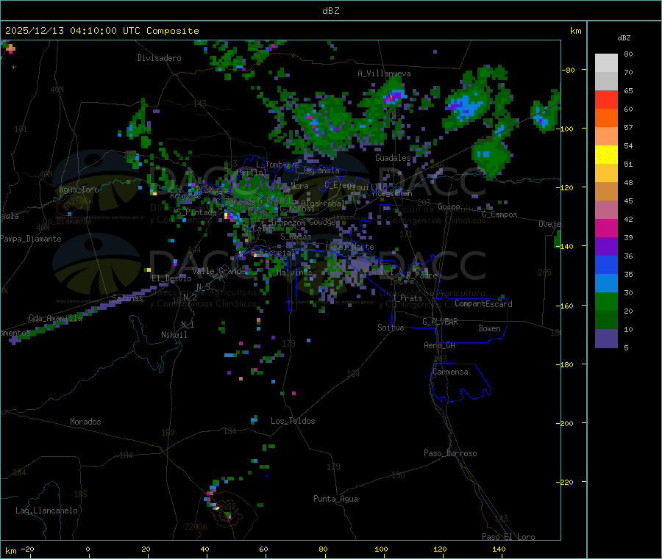Image resolution: width=662 pixels, height=559 pixels.
Task: Click the '2200m' elevation contour label
Action: 196,527
